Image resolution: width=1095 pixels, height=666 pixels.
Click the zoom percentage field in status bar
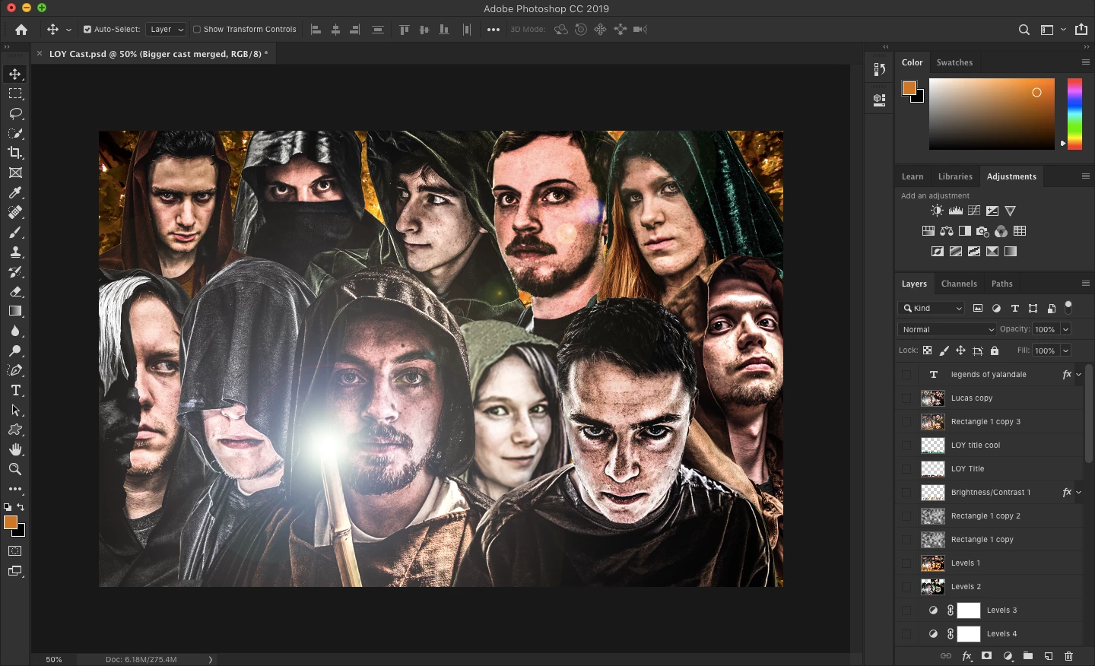coord(54,659)
